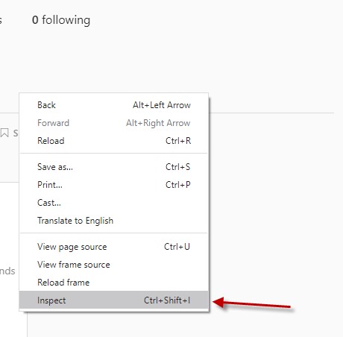Open the Save as... option

(113, 167)
